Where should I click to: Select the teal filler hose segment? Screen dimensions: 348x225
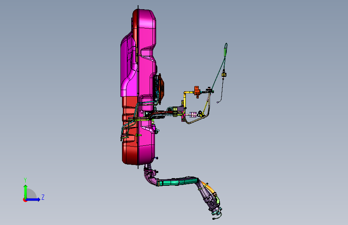[x=177, y=182]
